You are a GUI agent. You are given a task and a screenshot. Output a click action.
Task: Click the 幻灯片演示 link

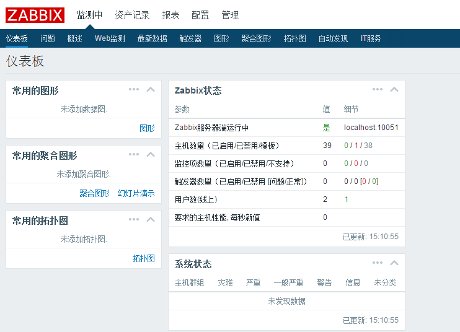(x=136, y=193)
